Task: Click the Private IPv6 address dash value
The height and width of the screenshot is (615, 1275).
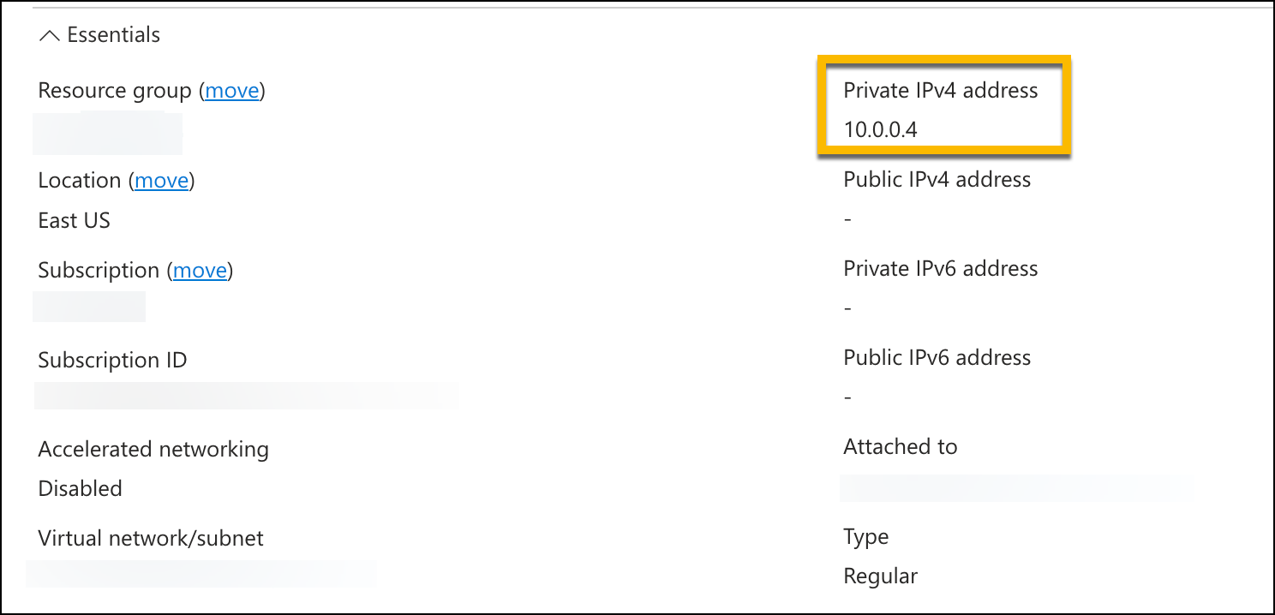Action: pos(847,307)
